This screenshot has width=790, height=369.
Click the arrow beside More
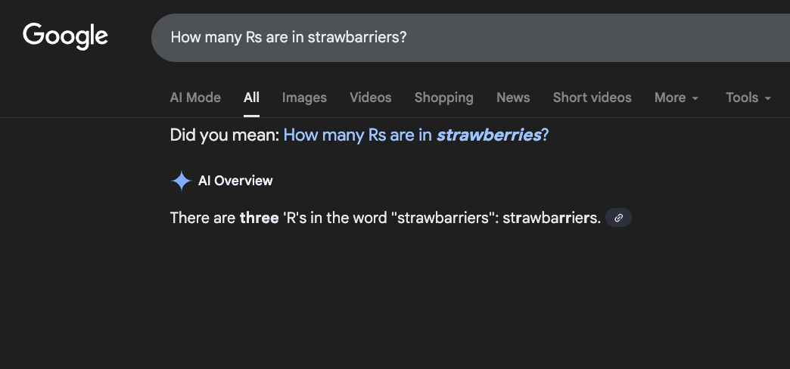[x=695, y=98]
